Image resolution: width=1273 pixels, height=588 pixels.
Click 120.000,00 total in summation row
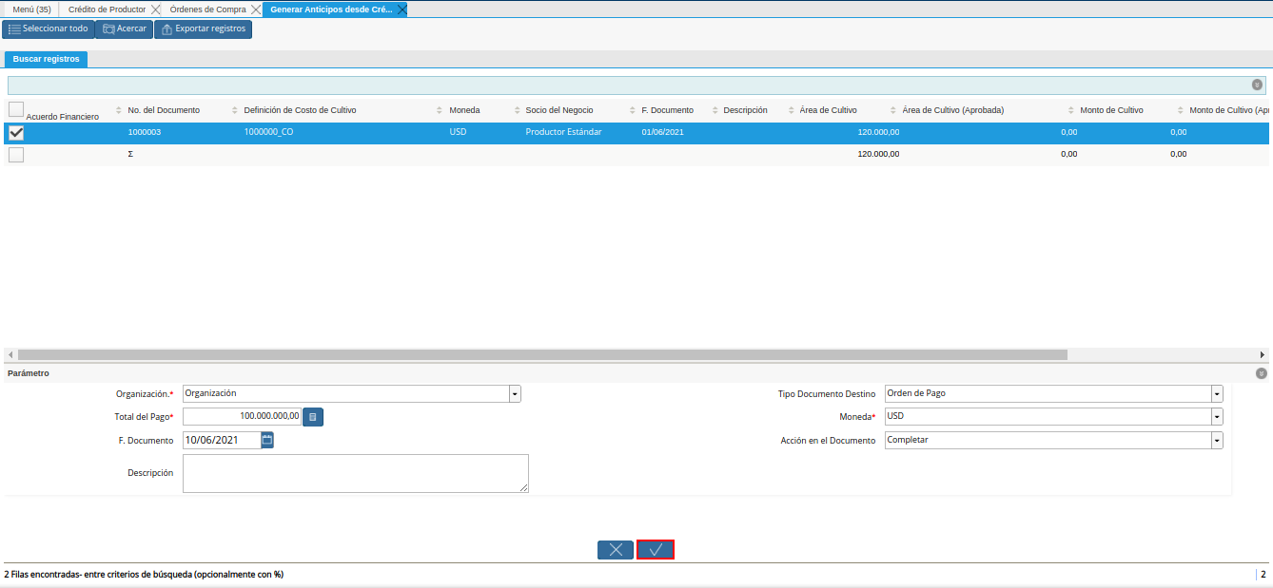point(877,154)
